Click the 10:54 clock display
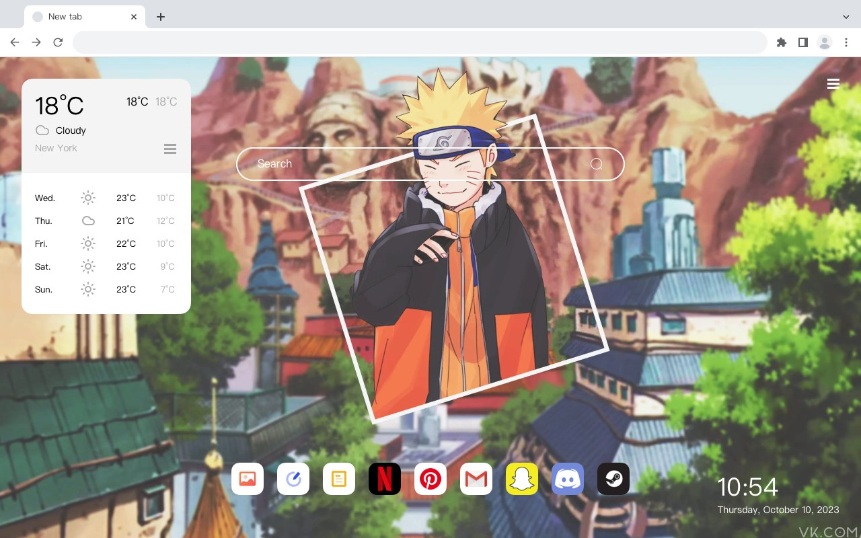The image size is (861, 538). coord(747,487)
